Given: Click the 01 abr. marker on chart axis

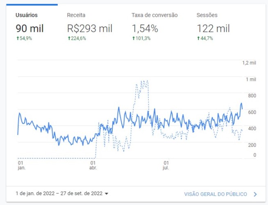Looking at the screenshot, I should 93,165.
